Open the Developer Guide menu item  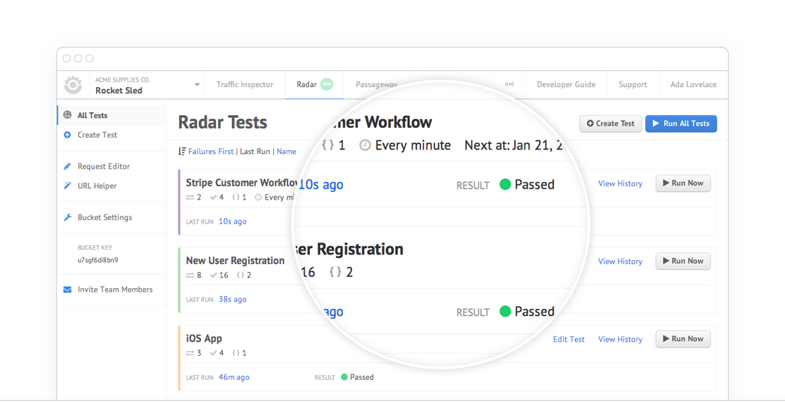pyautogui.click(x=566, y=84)
